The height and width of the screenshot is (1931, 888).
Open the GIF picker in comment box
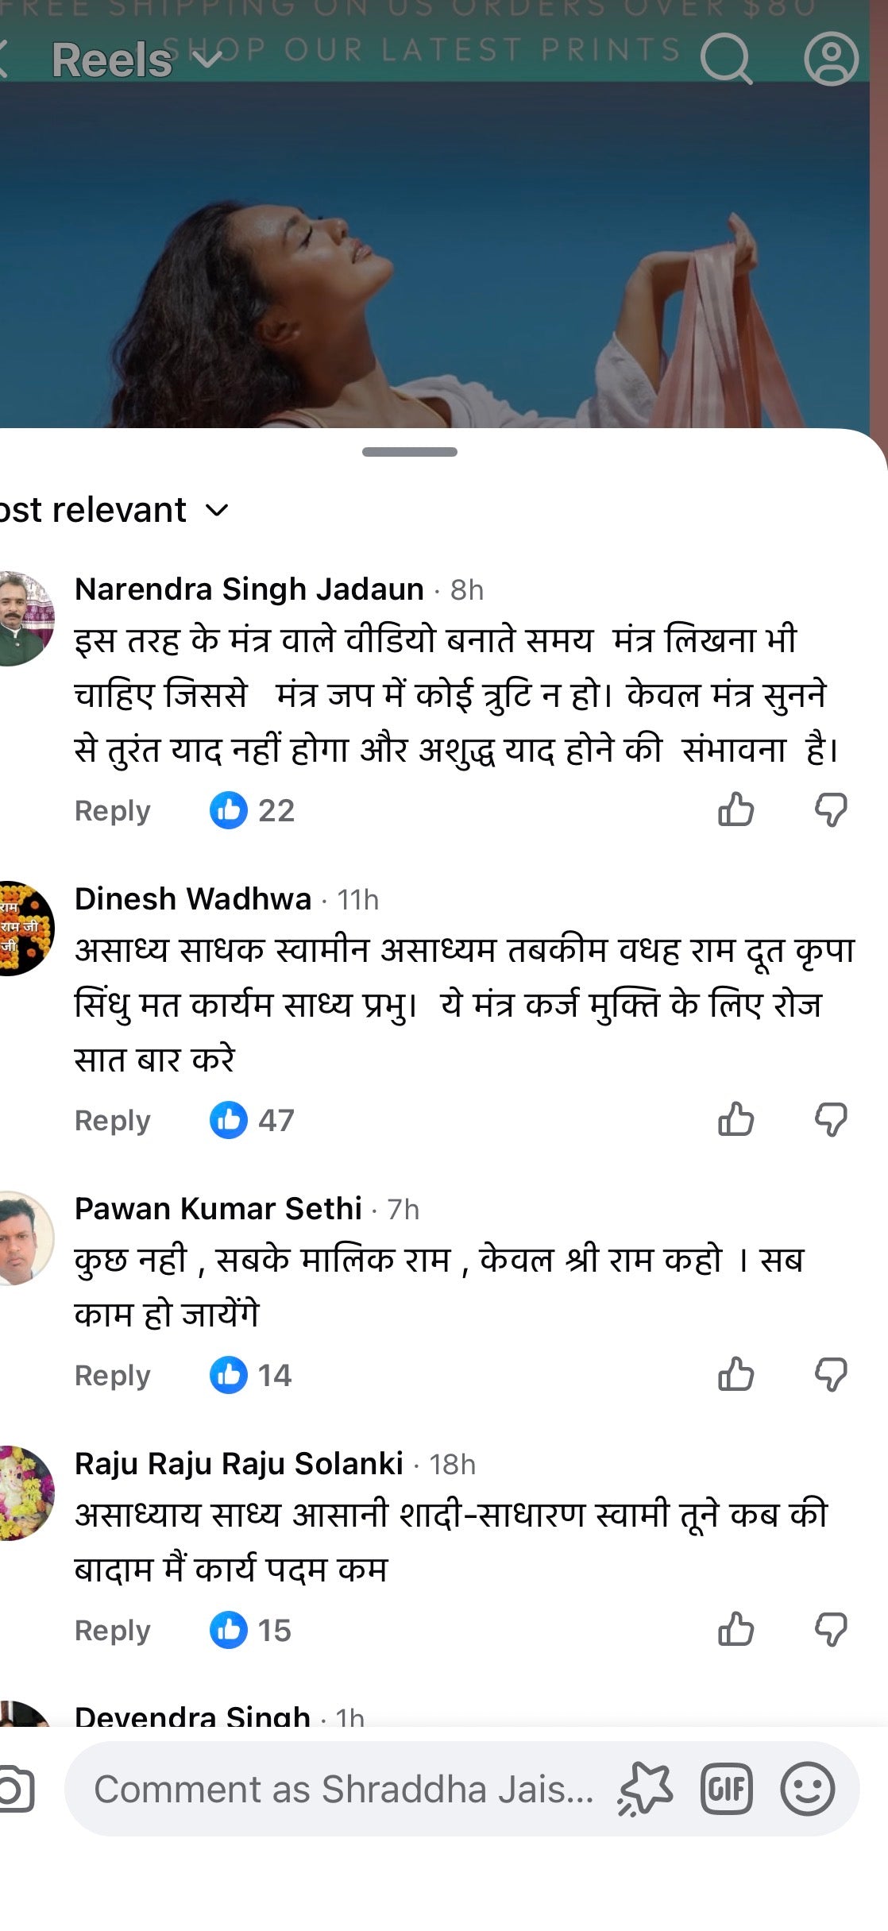(x=726, y=1790)
